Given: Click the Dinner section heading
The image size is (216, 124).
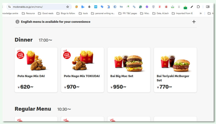Looking at the screenshot, I should point(24,40).
